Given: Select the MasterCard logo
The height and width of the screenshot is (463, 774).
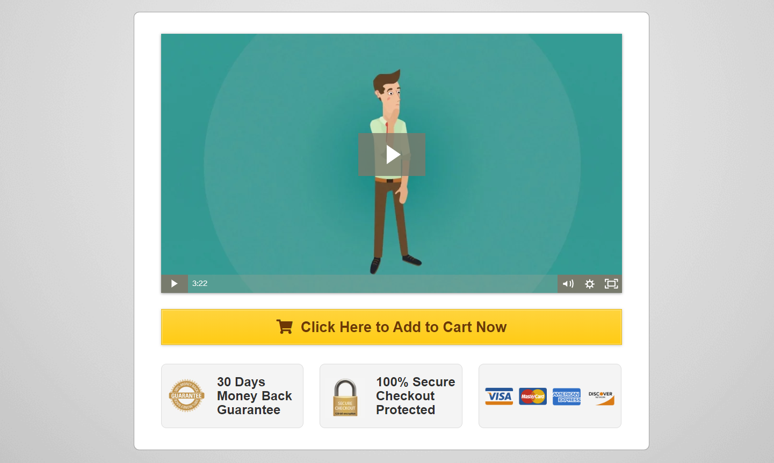Looking at the screenshot, I should tap(533, 396).
